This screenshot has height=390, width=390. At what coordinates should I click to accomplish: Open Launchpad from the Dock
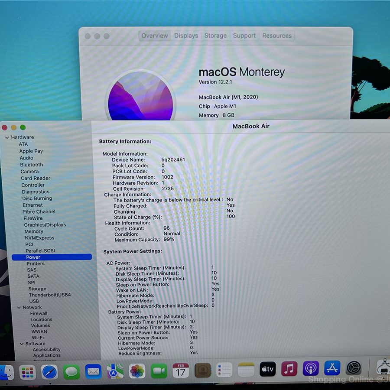(27, 372)
